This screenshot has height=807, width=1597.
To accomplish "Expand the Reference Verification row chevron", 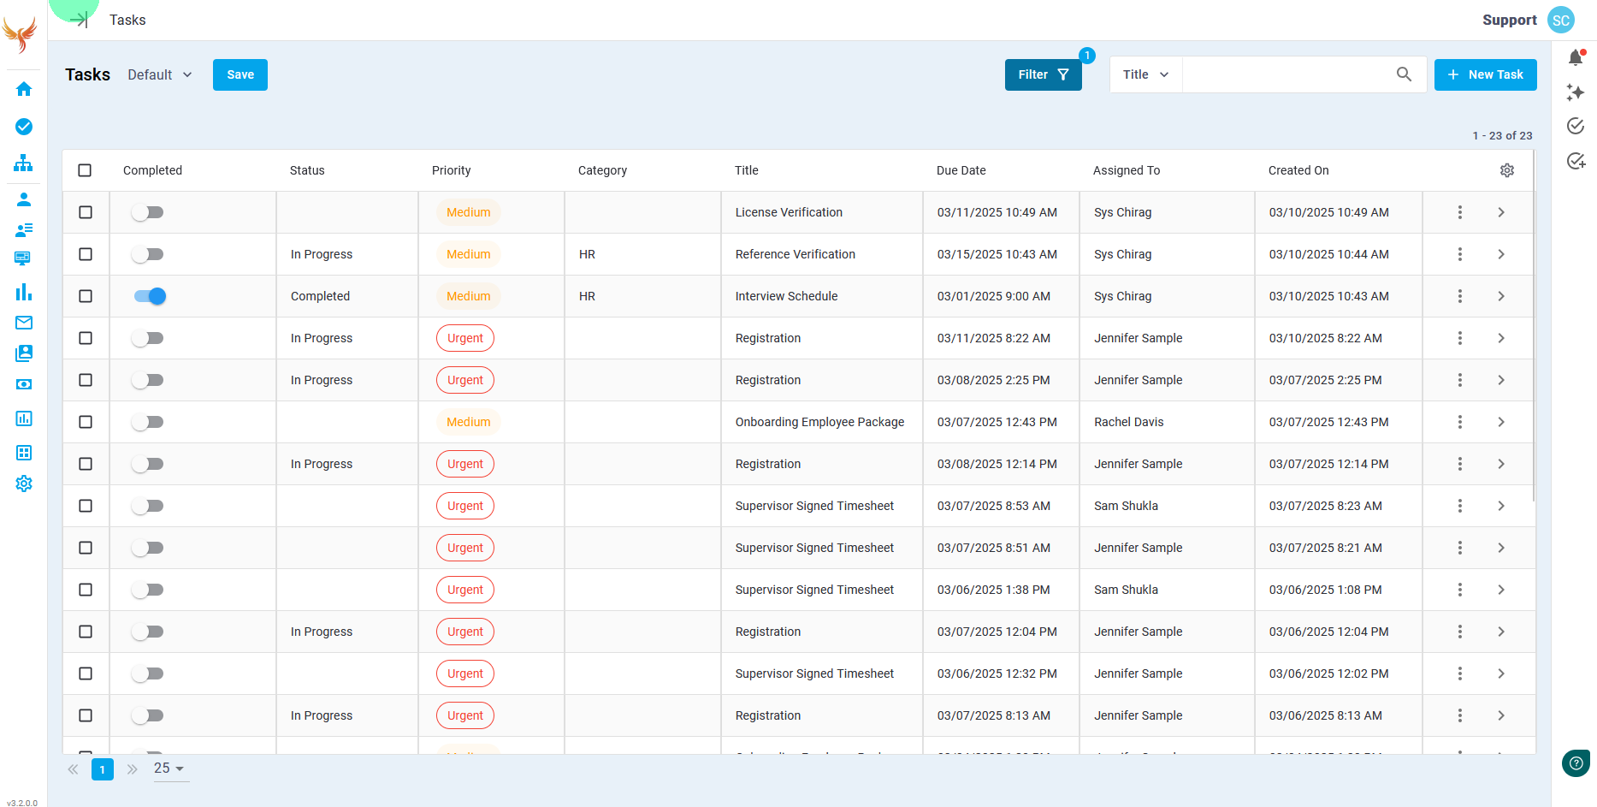I will pos(1501,254).
